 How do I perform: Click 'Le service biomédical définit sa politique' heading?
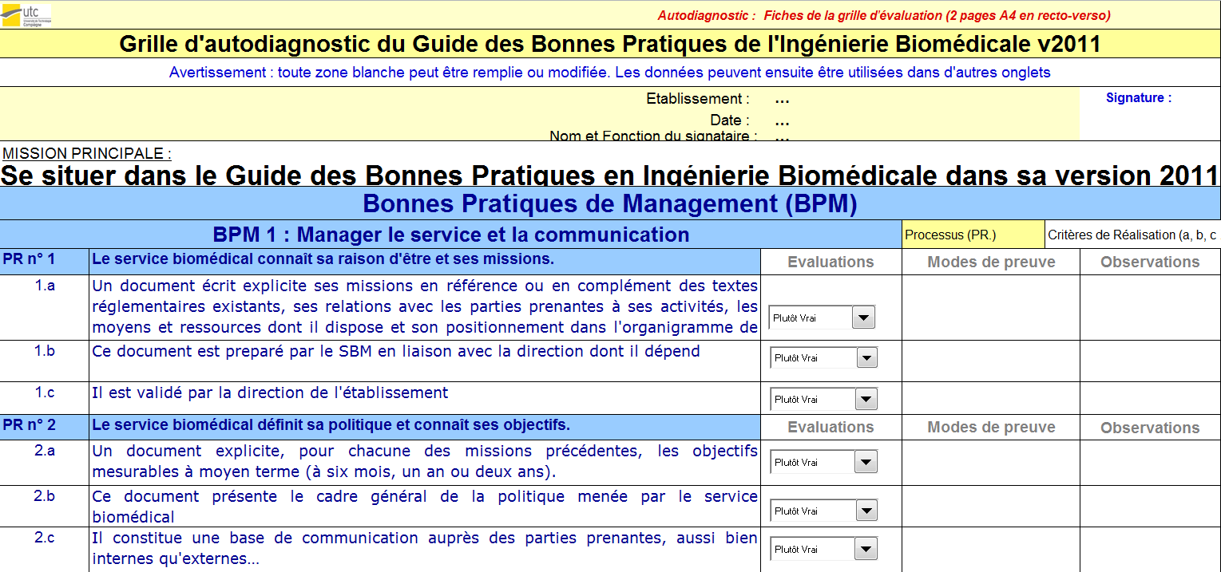click(x=331, y=424)
